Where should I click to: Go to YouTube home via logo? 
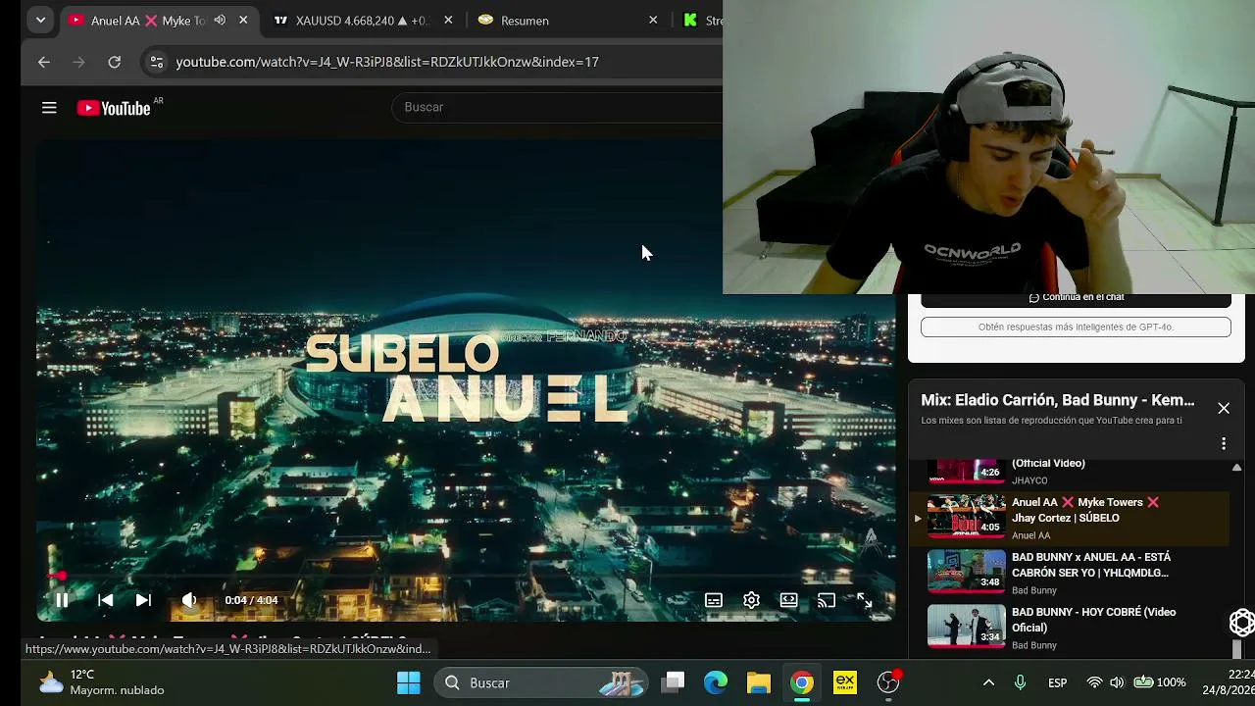pyautogui.click(x=114, y=108)
